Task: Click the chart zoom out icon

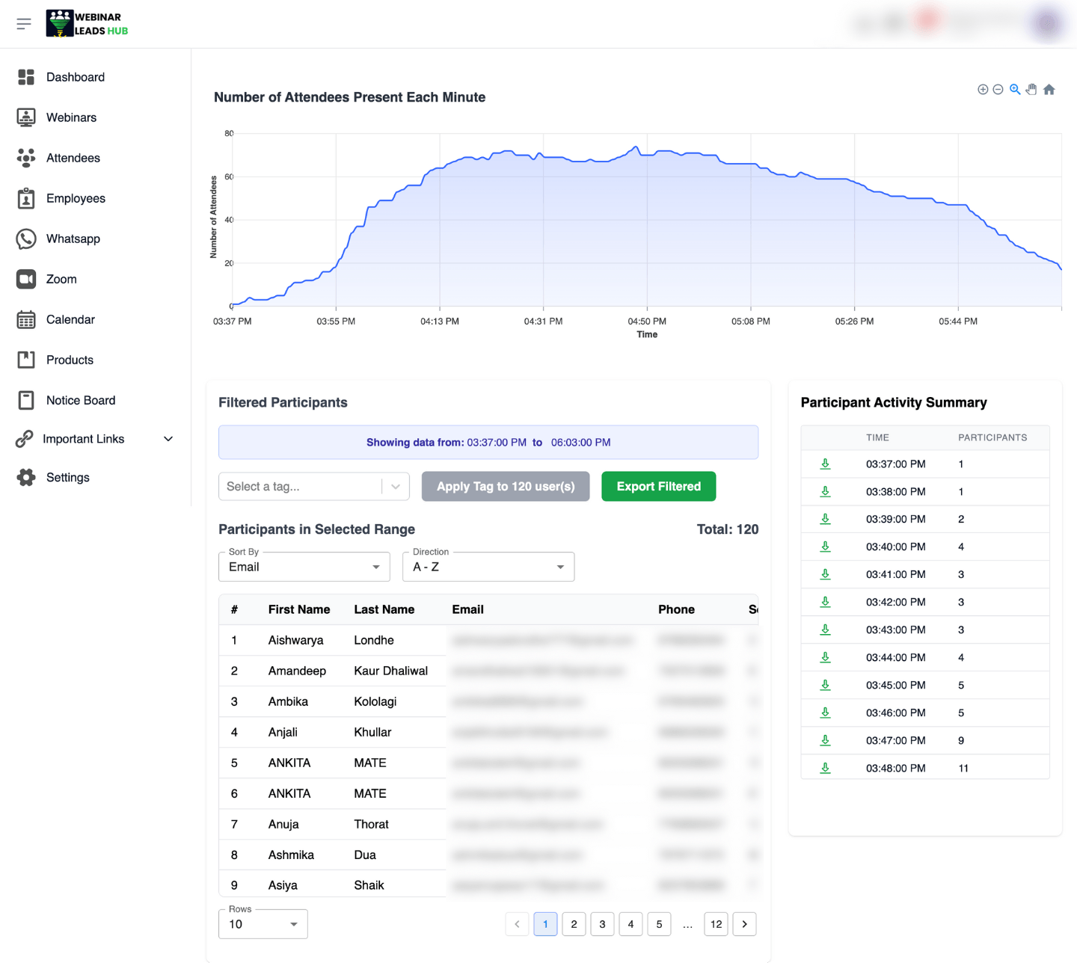Action: click(998, 90)
